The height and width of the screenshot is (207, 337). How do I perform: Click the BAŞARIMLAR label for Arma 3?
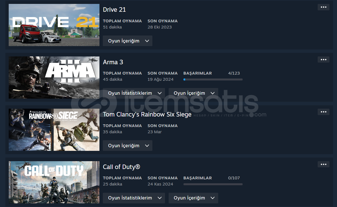point(197,73)
